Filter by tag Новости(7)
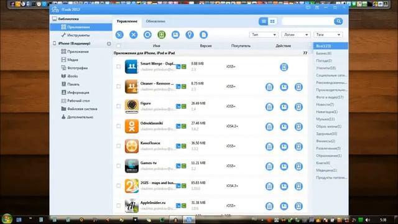 coord(325,105)
